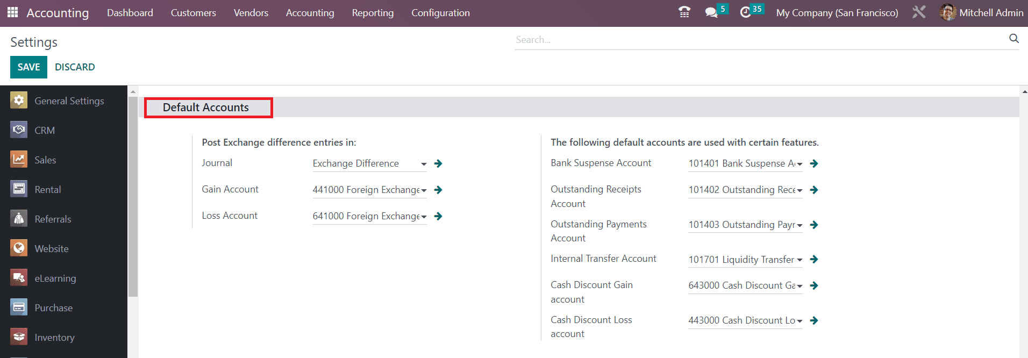
Task: Click the VoIP phone icon
Action: [684, 12]
